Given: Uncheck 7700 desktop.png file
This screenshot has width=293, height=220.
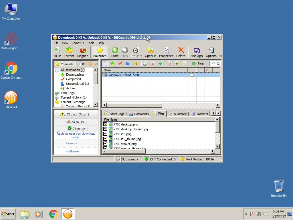Looking at the screenshot, I should point(105,124).
